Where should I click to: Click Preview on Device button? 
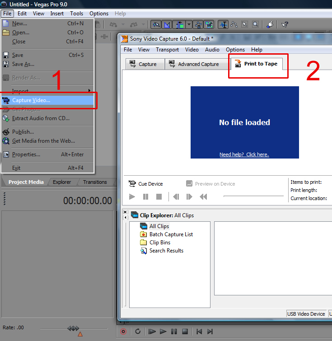210,184
